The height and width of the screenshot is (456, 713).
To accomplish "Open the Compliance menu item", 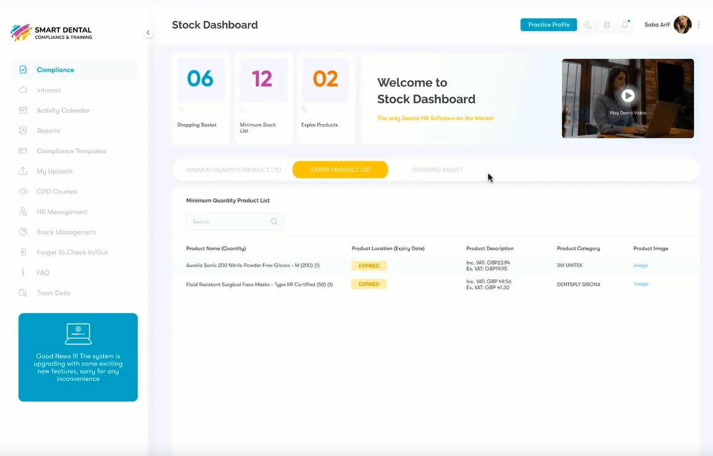I will [74, 69].
